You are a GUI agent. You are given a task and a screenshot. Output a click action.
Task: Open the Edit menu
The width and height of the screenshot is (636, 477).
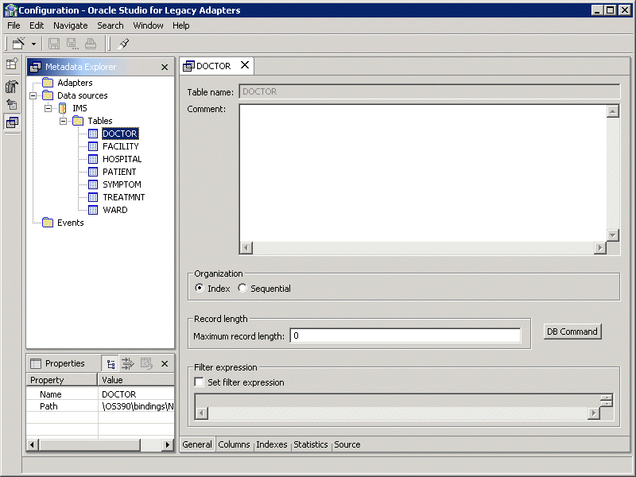point(37,25)
